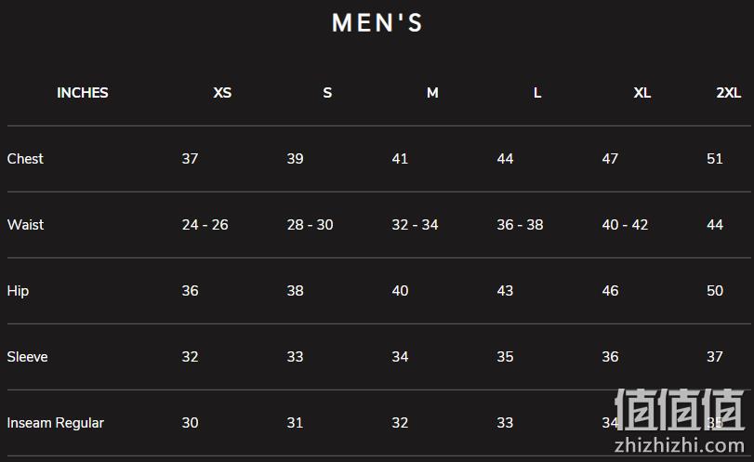
Task: Click the MEN'S heading title
Action: coord(377,22)
